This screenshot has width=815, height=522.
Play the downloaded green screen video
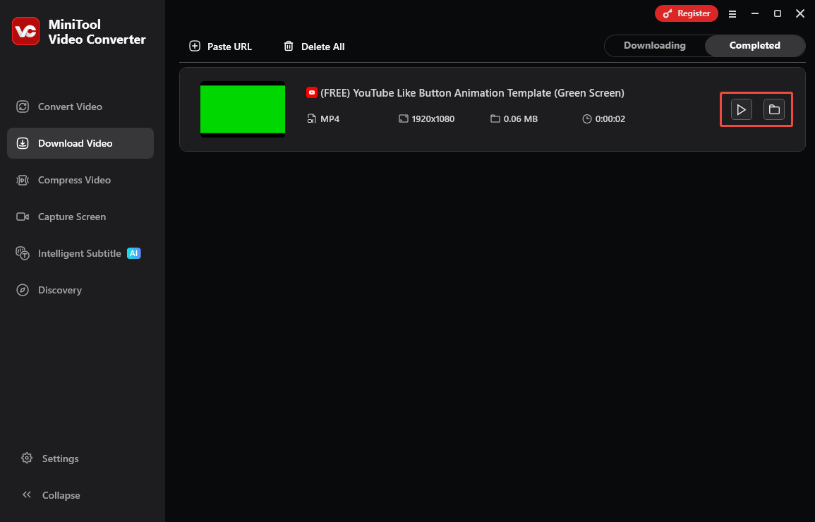(x=740, y=109)
